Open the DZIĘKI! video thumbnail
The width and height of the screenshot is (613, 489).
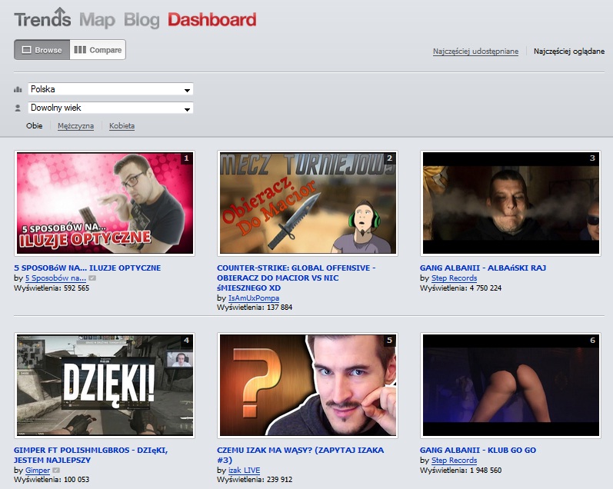tap(105, 385)
